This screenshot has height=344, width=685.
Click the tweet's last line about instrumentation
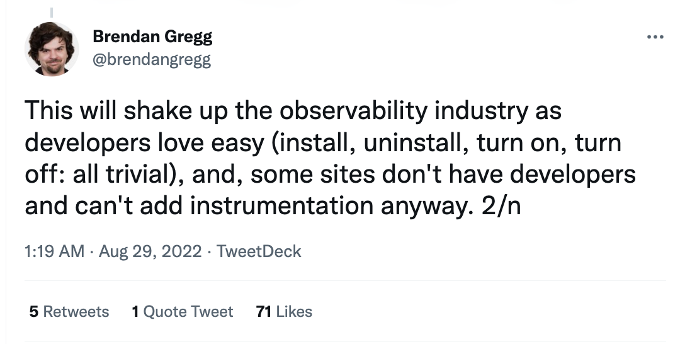pyautogui.click(x=273, y=206)
